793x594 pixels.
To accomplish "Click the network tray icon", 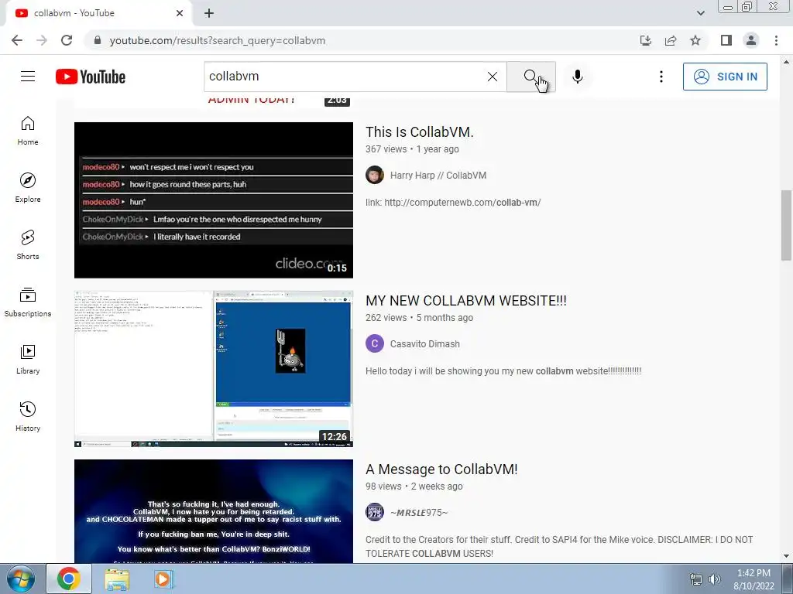I will point(696,579).
